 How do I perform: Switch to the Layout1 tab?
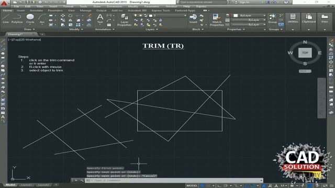tap(26, 185)
